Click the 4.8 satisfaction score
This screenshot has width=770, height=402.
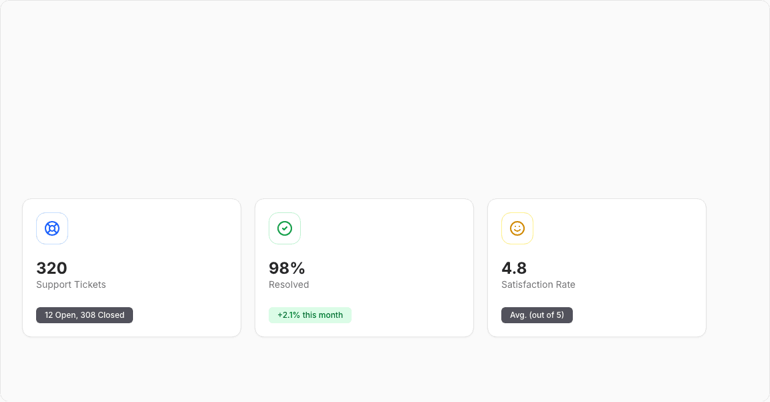514,268
